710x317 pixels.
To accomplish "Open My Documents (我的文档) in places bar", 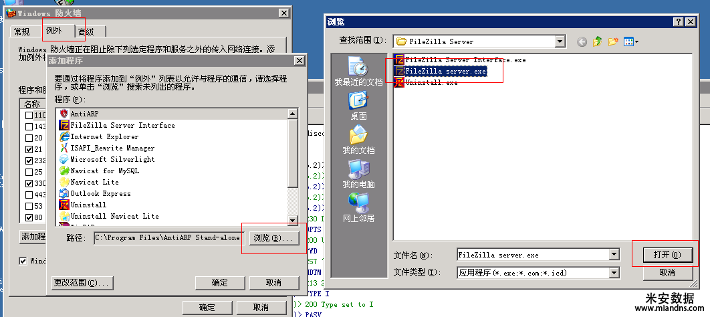I will click(x=358, y=140).
